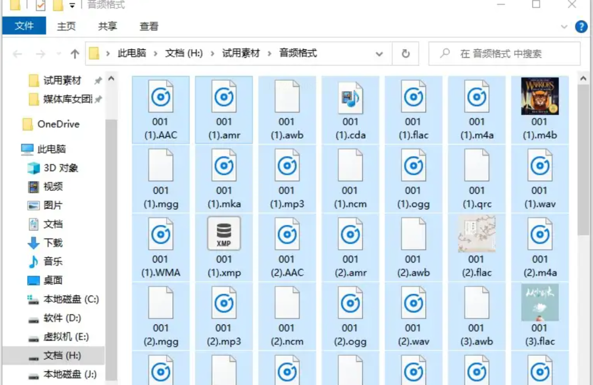
Task: Select the 001 (2).wav file icon
Action: tap(414, 303)
